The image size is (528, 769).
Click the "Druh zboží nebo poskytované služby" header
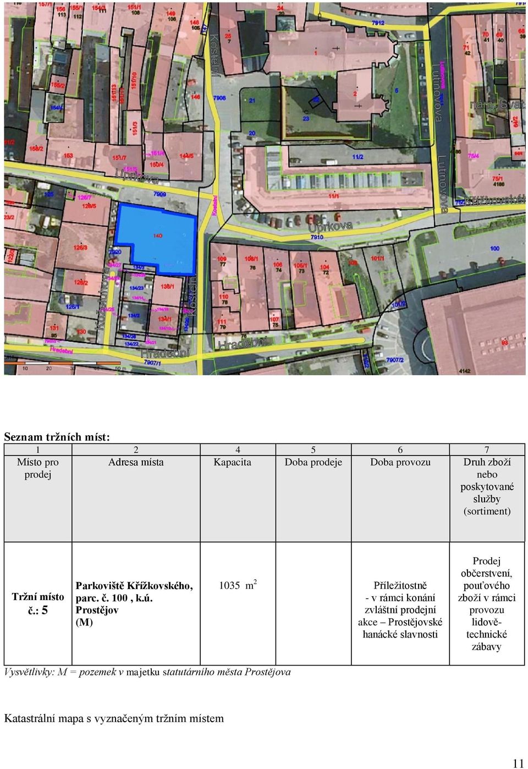click(x=487, y=486)
